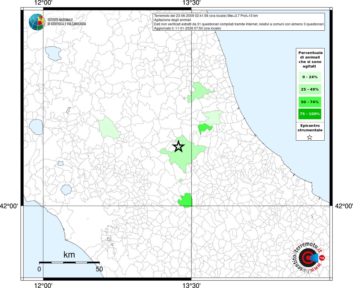
Task: Click the 'Istituto Nazionale di Geofisica e Vulcanologia' text
Action: 67,22
